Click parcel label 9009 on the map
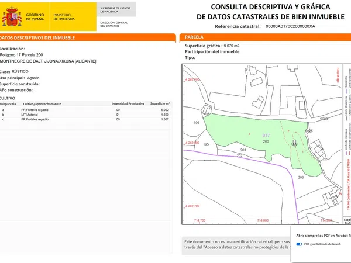 coord(324,119)
